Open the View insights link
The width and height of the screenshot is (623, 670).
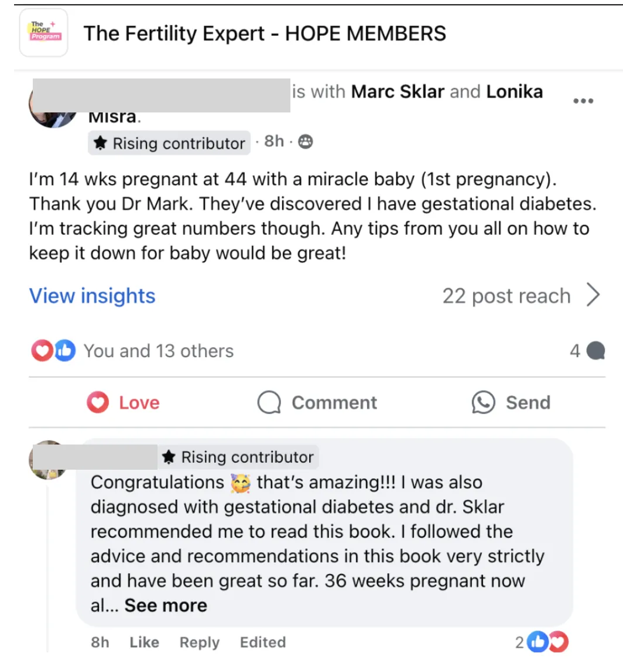(93, 296)
